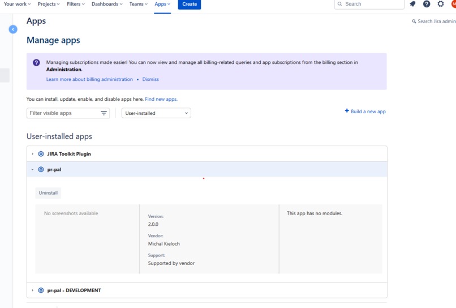Click the user avatar in top bar

point(454,4)
